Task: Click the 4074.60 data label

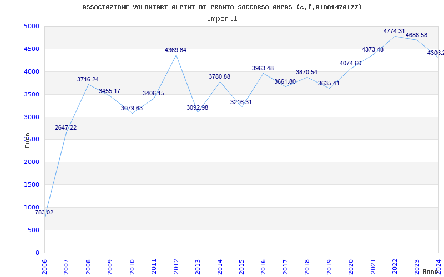Action: pos(350,63)
